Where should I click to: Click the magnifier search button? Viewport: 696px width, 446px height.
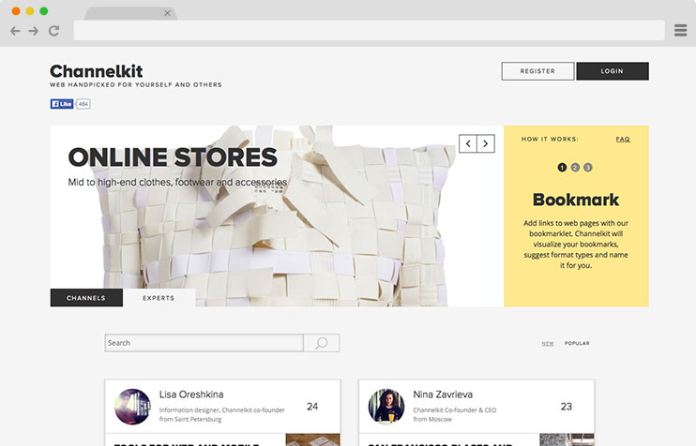(x=322, y=343)
